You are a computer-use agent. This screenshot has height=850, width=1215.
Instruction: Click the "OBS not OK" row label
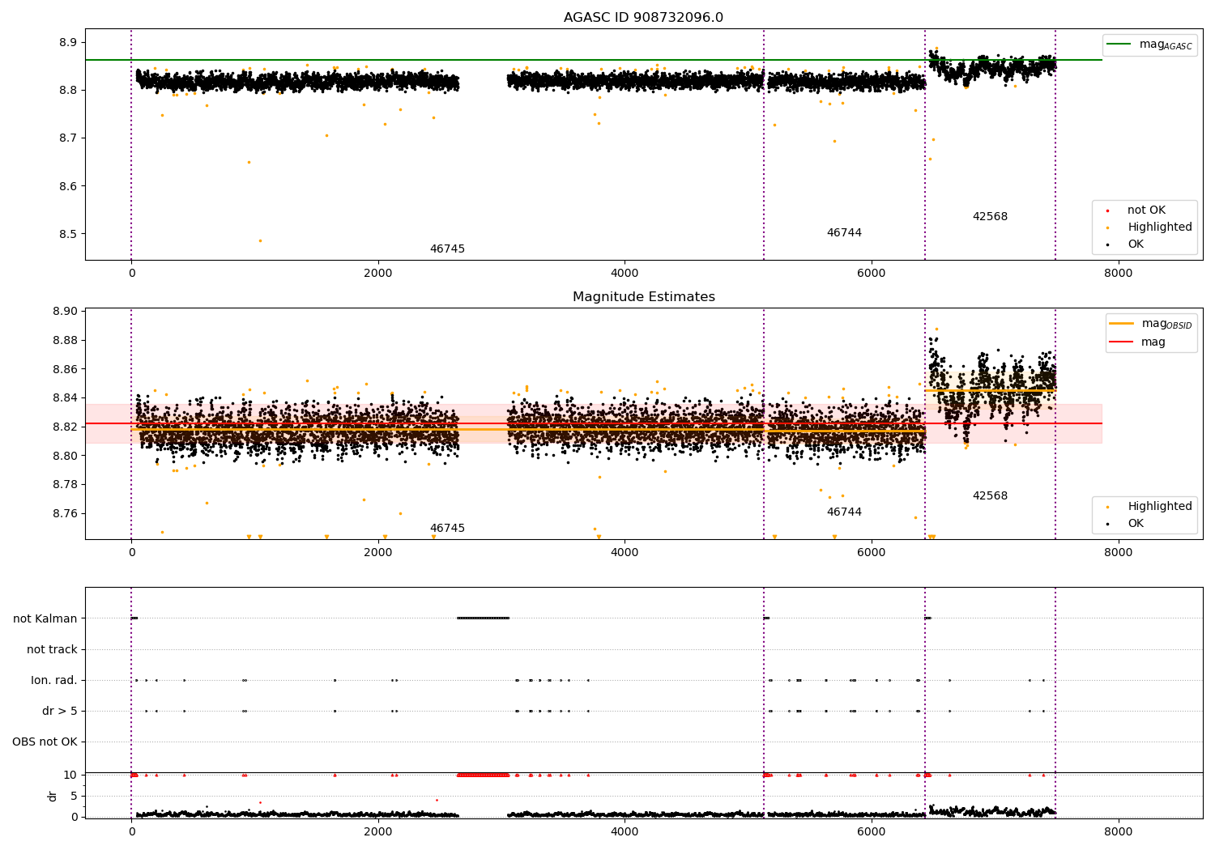point(45,742)
